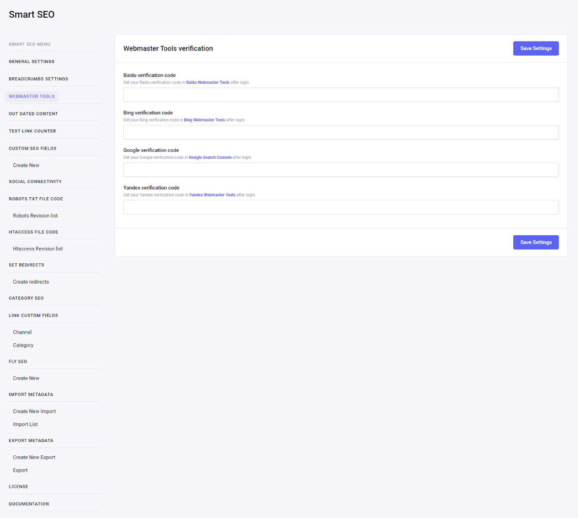Open the Google Search Console link
The width and height of the screenshot is (578, 518).
pyautogui.click(x=210, y=158)
